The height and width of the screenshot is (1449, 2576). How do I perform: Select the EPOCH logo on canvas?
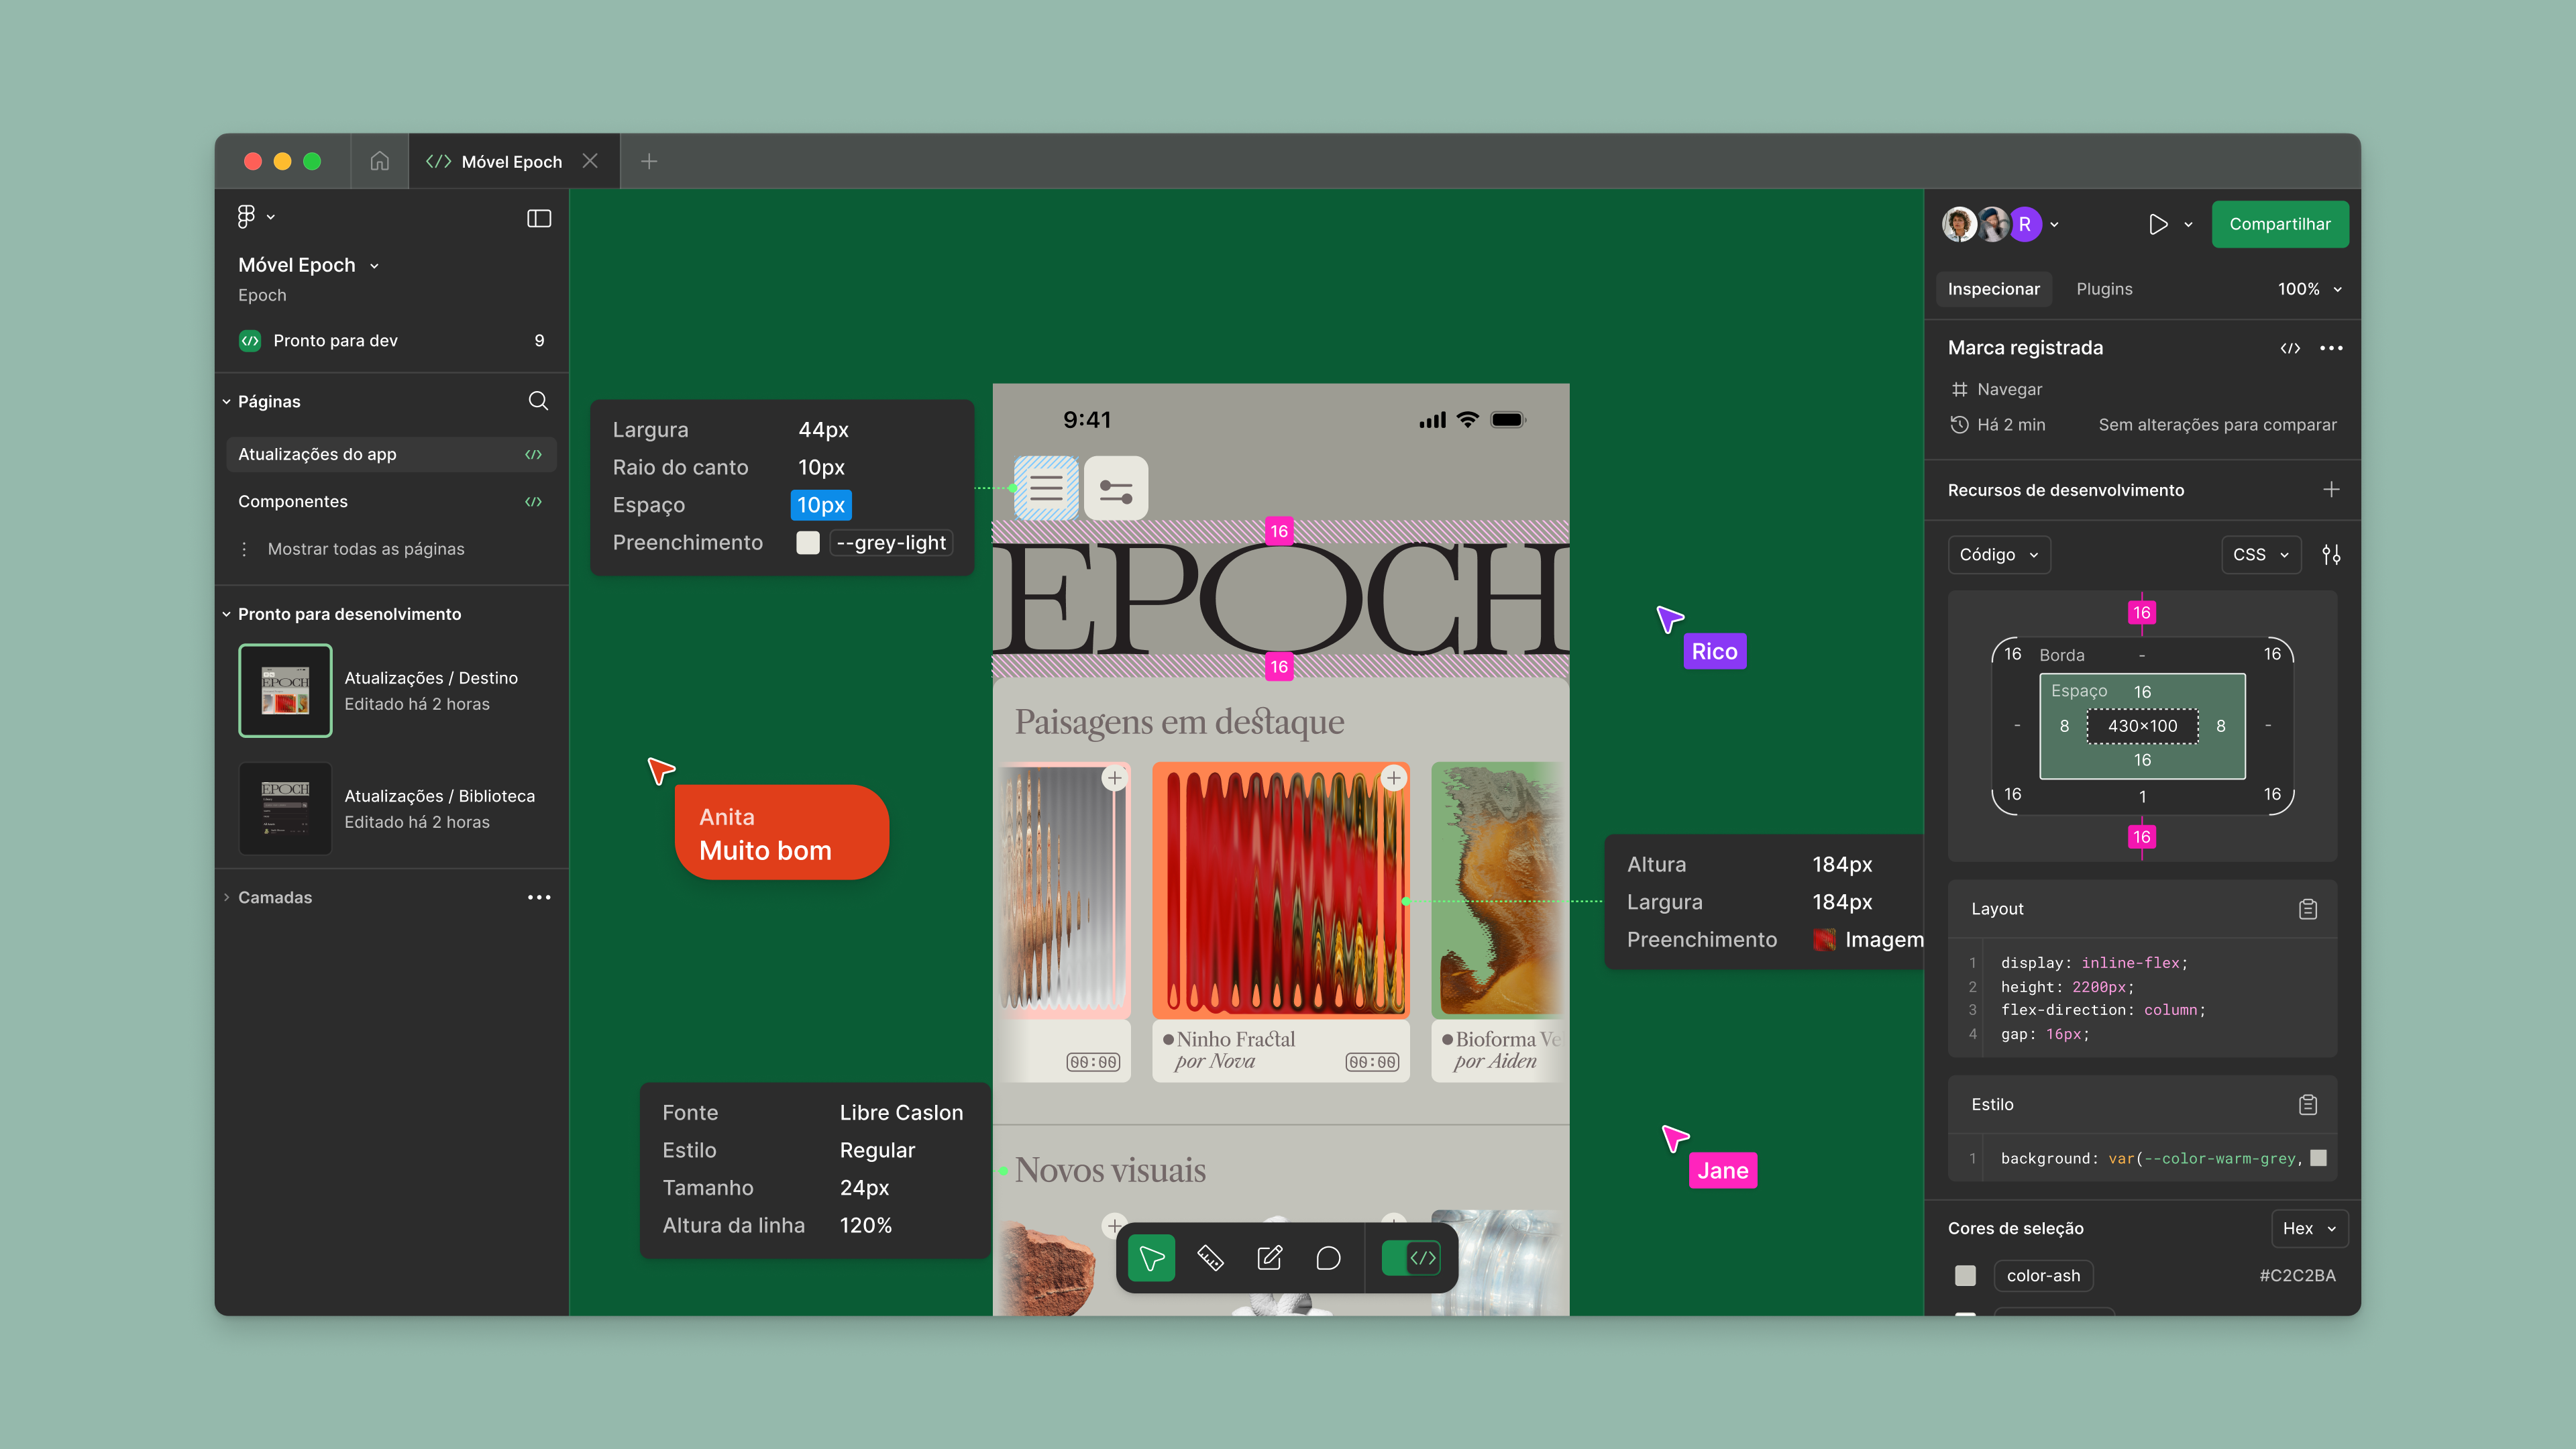pyautogui.click(x=1280, y=599)
